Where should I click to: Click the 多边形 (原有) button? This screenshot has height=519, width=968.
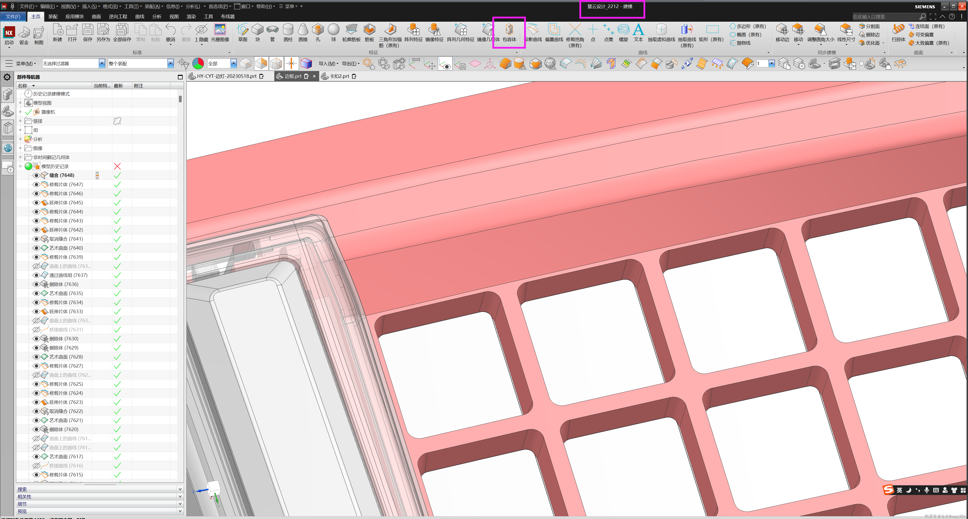pos(748,26)
